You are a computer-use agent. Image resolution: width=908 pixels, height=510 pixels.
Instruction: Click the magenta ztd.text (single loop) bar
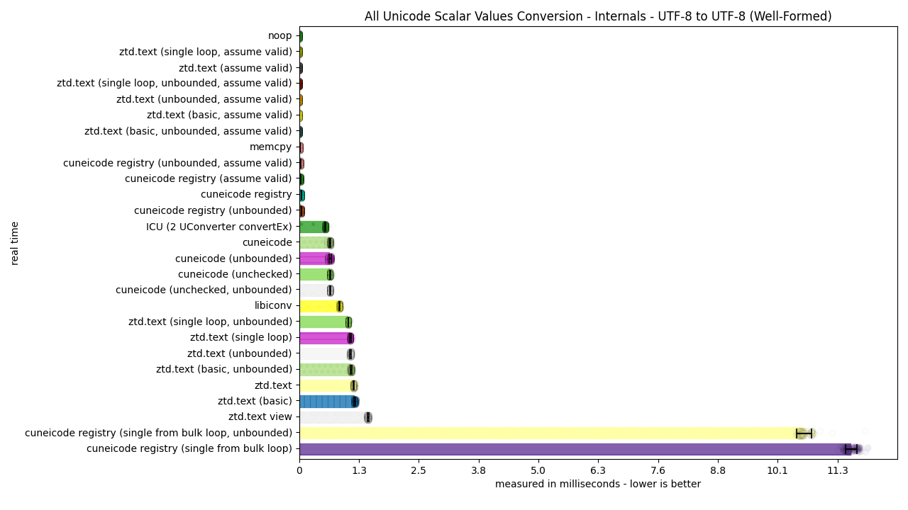(x=325, y=338)
